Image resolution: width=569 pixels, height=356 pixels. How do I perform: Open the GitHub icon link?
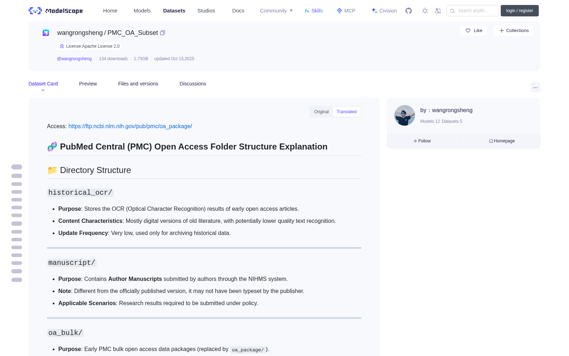[x=409, y=11]
